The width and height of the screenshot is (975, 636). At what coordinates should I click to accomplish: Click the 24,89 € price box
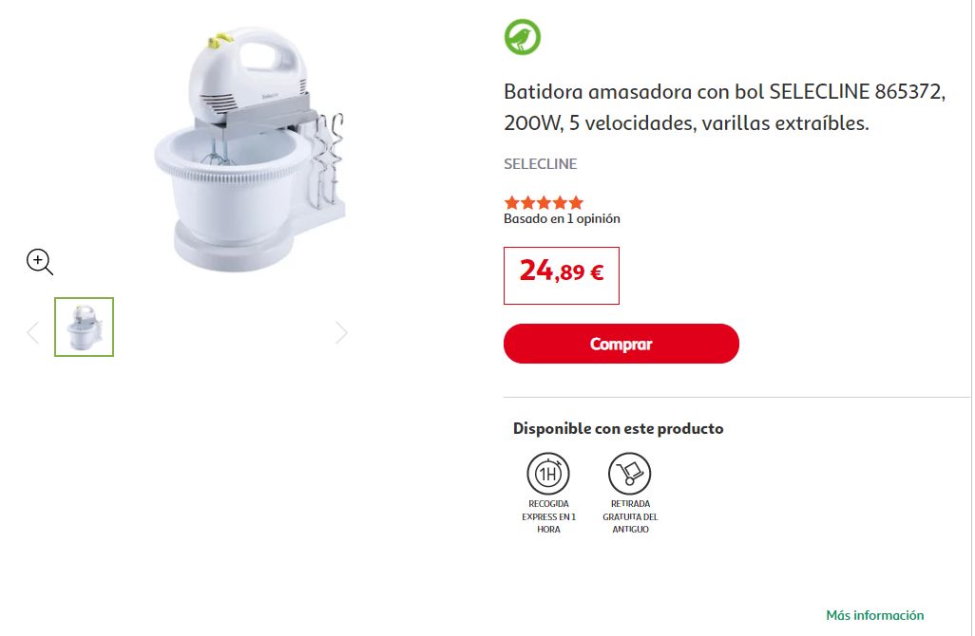point(562,276)
